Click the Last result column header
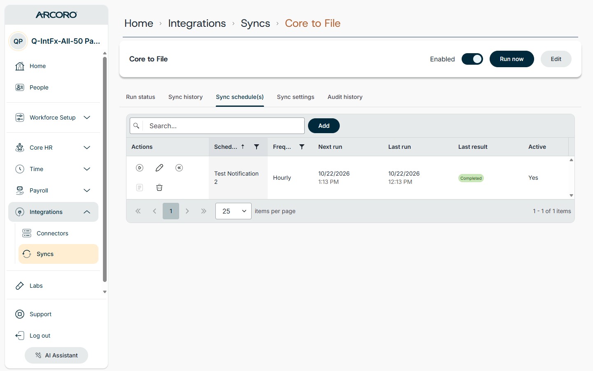The image size is (593, 371). click(x=473, y=147)
